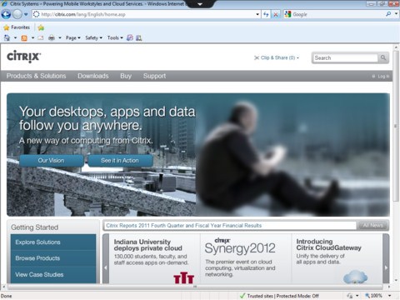400x300 pixels.
Task: Open the Safety dropdown menu
Action: [93, 37]
